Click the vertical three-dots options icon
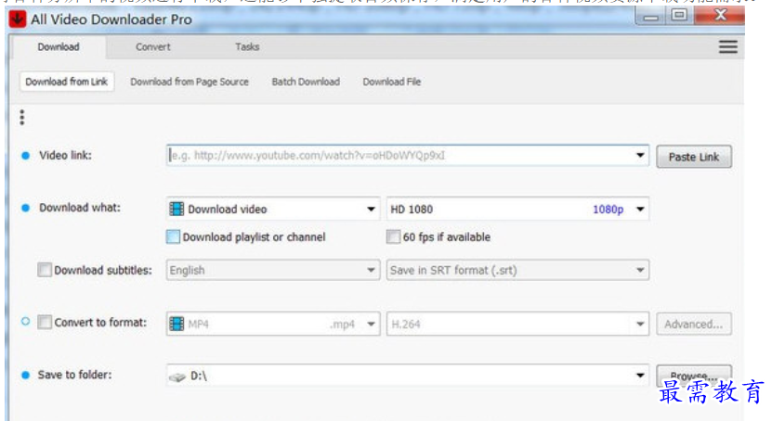The image size is (772, 421). tap(21, 118)
